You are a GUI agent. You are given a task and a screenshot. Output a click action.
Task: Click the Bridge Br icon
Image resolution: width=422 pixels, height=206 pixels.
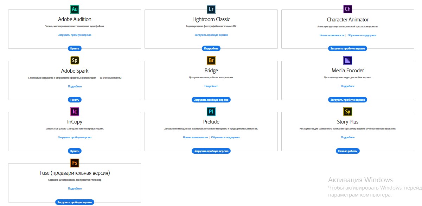point(211,60)
